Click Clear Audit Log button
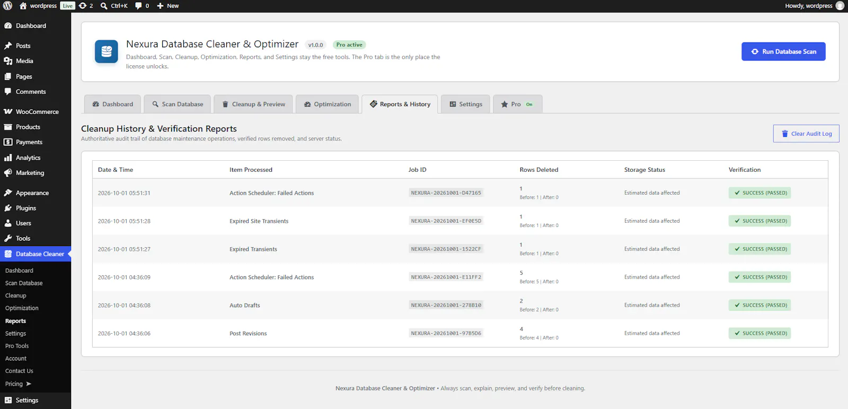 click(x=806, y=134)
